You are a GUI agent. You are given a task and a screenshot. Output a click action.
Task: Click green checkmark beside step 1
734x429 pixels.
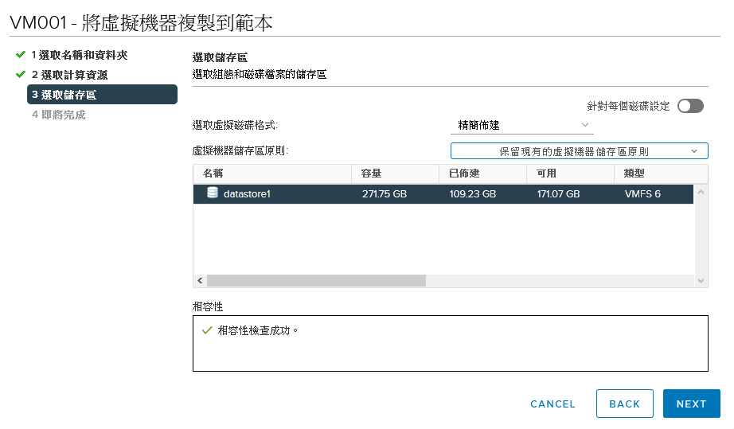[20, 55]
